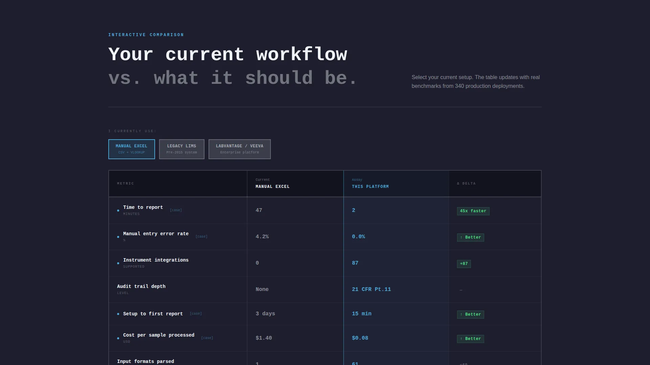Open case link for Time to report
Screen dimensions: 650x365
pyautogui.click(x=176, y=210)
